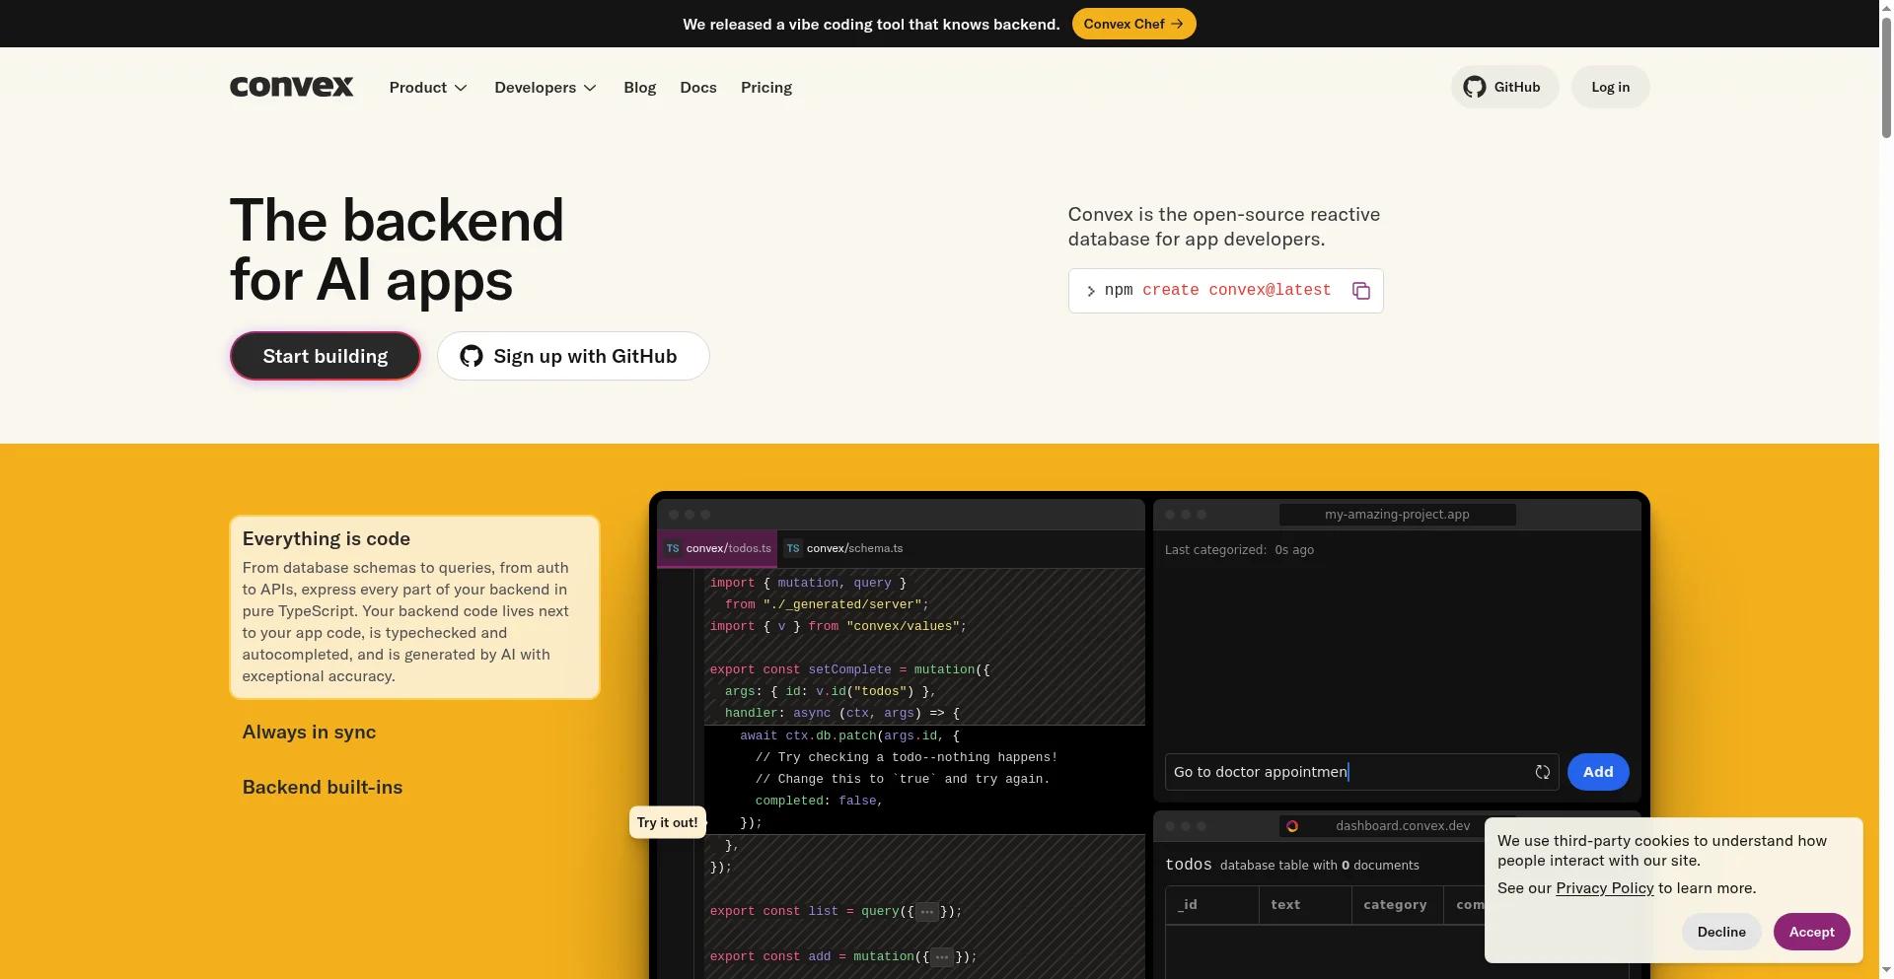Accept third-party cookies
Image resolution: width=1894 pixels, height=979 pixels.
1812,932
